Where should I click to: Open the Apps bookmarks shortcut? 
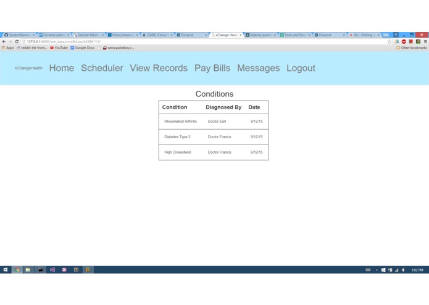click(x=8, y=48)
